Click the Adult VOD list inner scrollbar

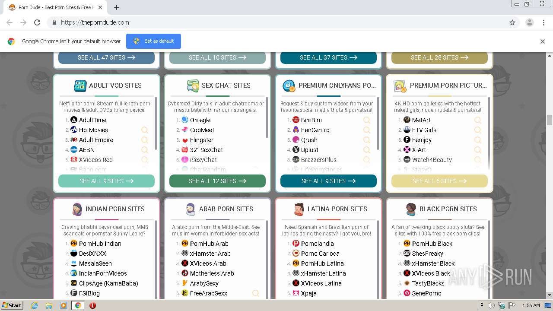click(x=156, y=123)
